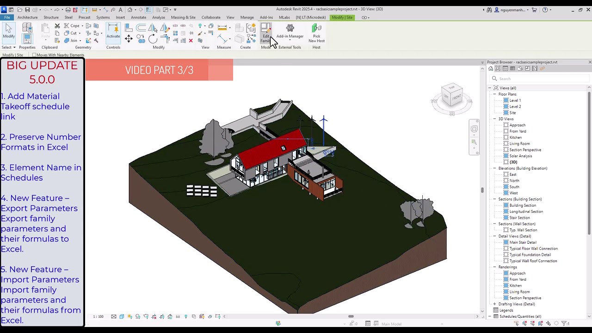Toggle Moves With Nearby Elements checkbox
592x333 pixels.
click(x=34, y=55)
